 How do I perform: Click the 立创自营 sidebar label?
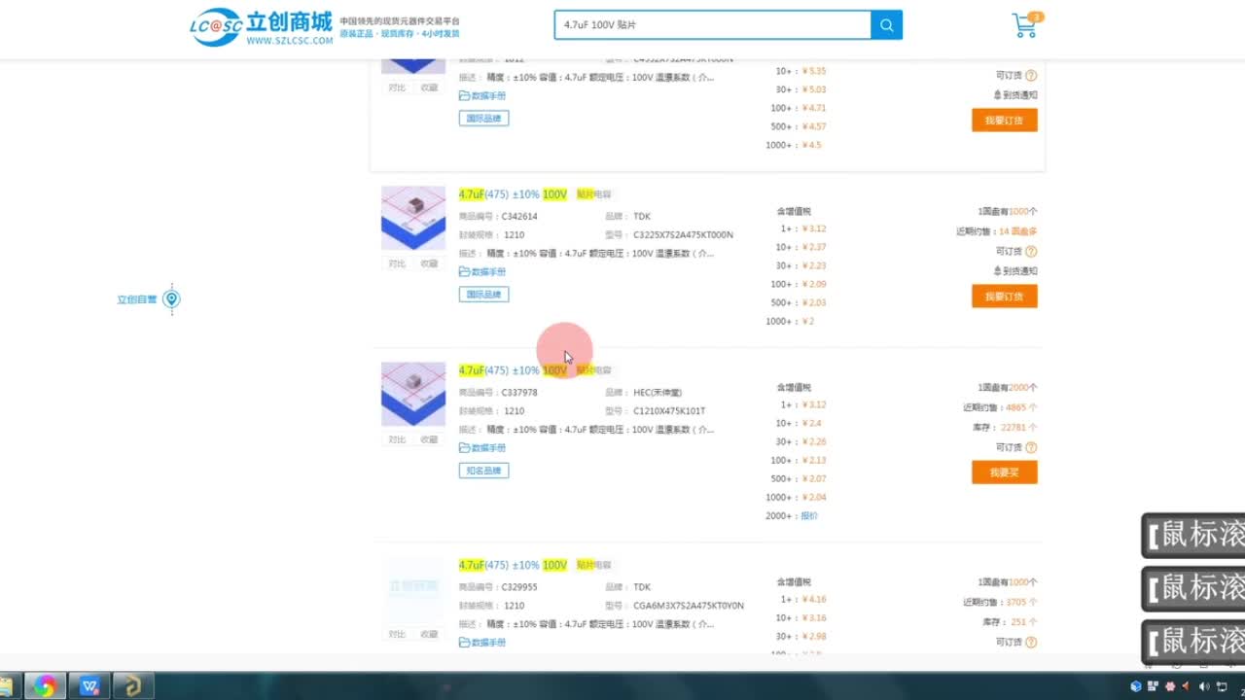(x=137, y=299)
